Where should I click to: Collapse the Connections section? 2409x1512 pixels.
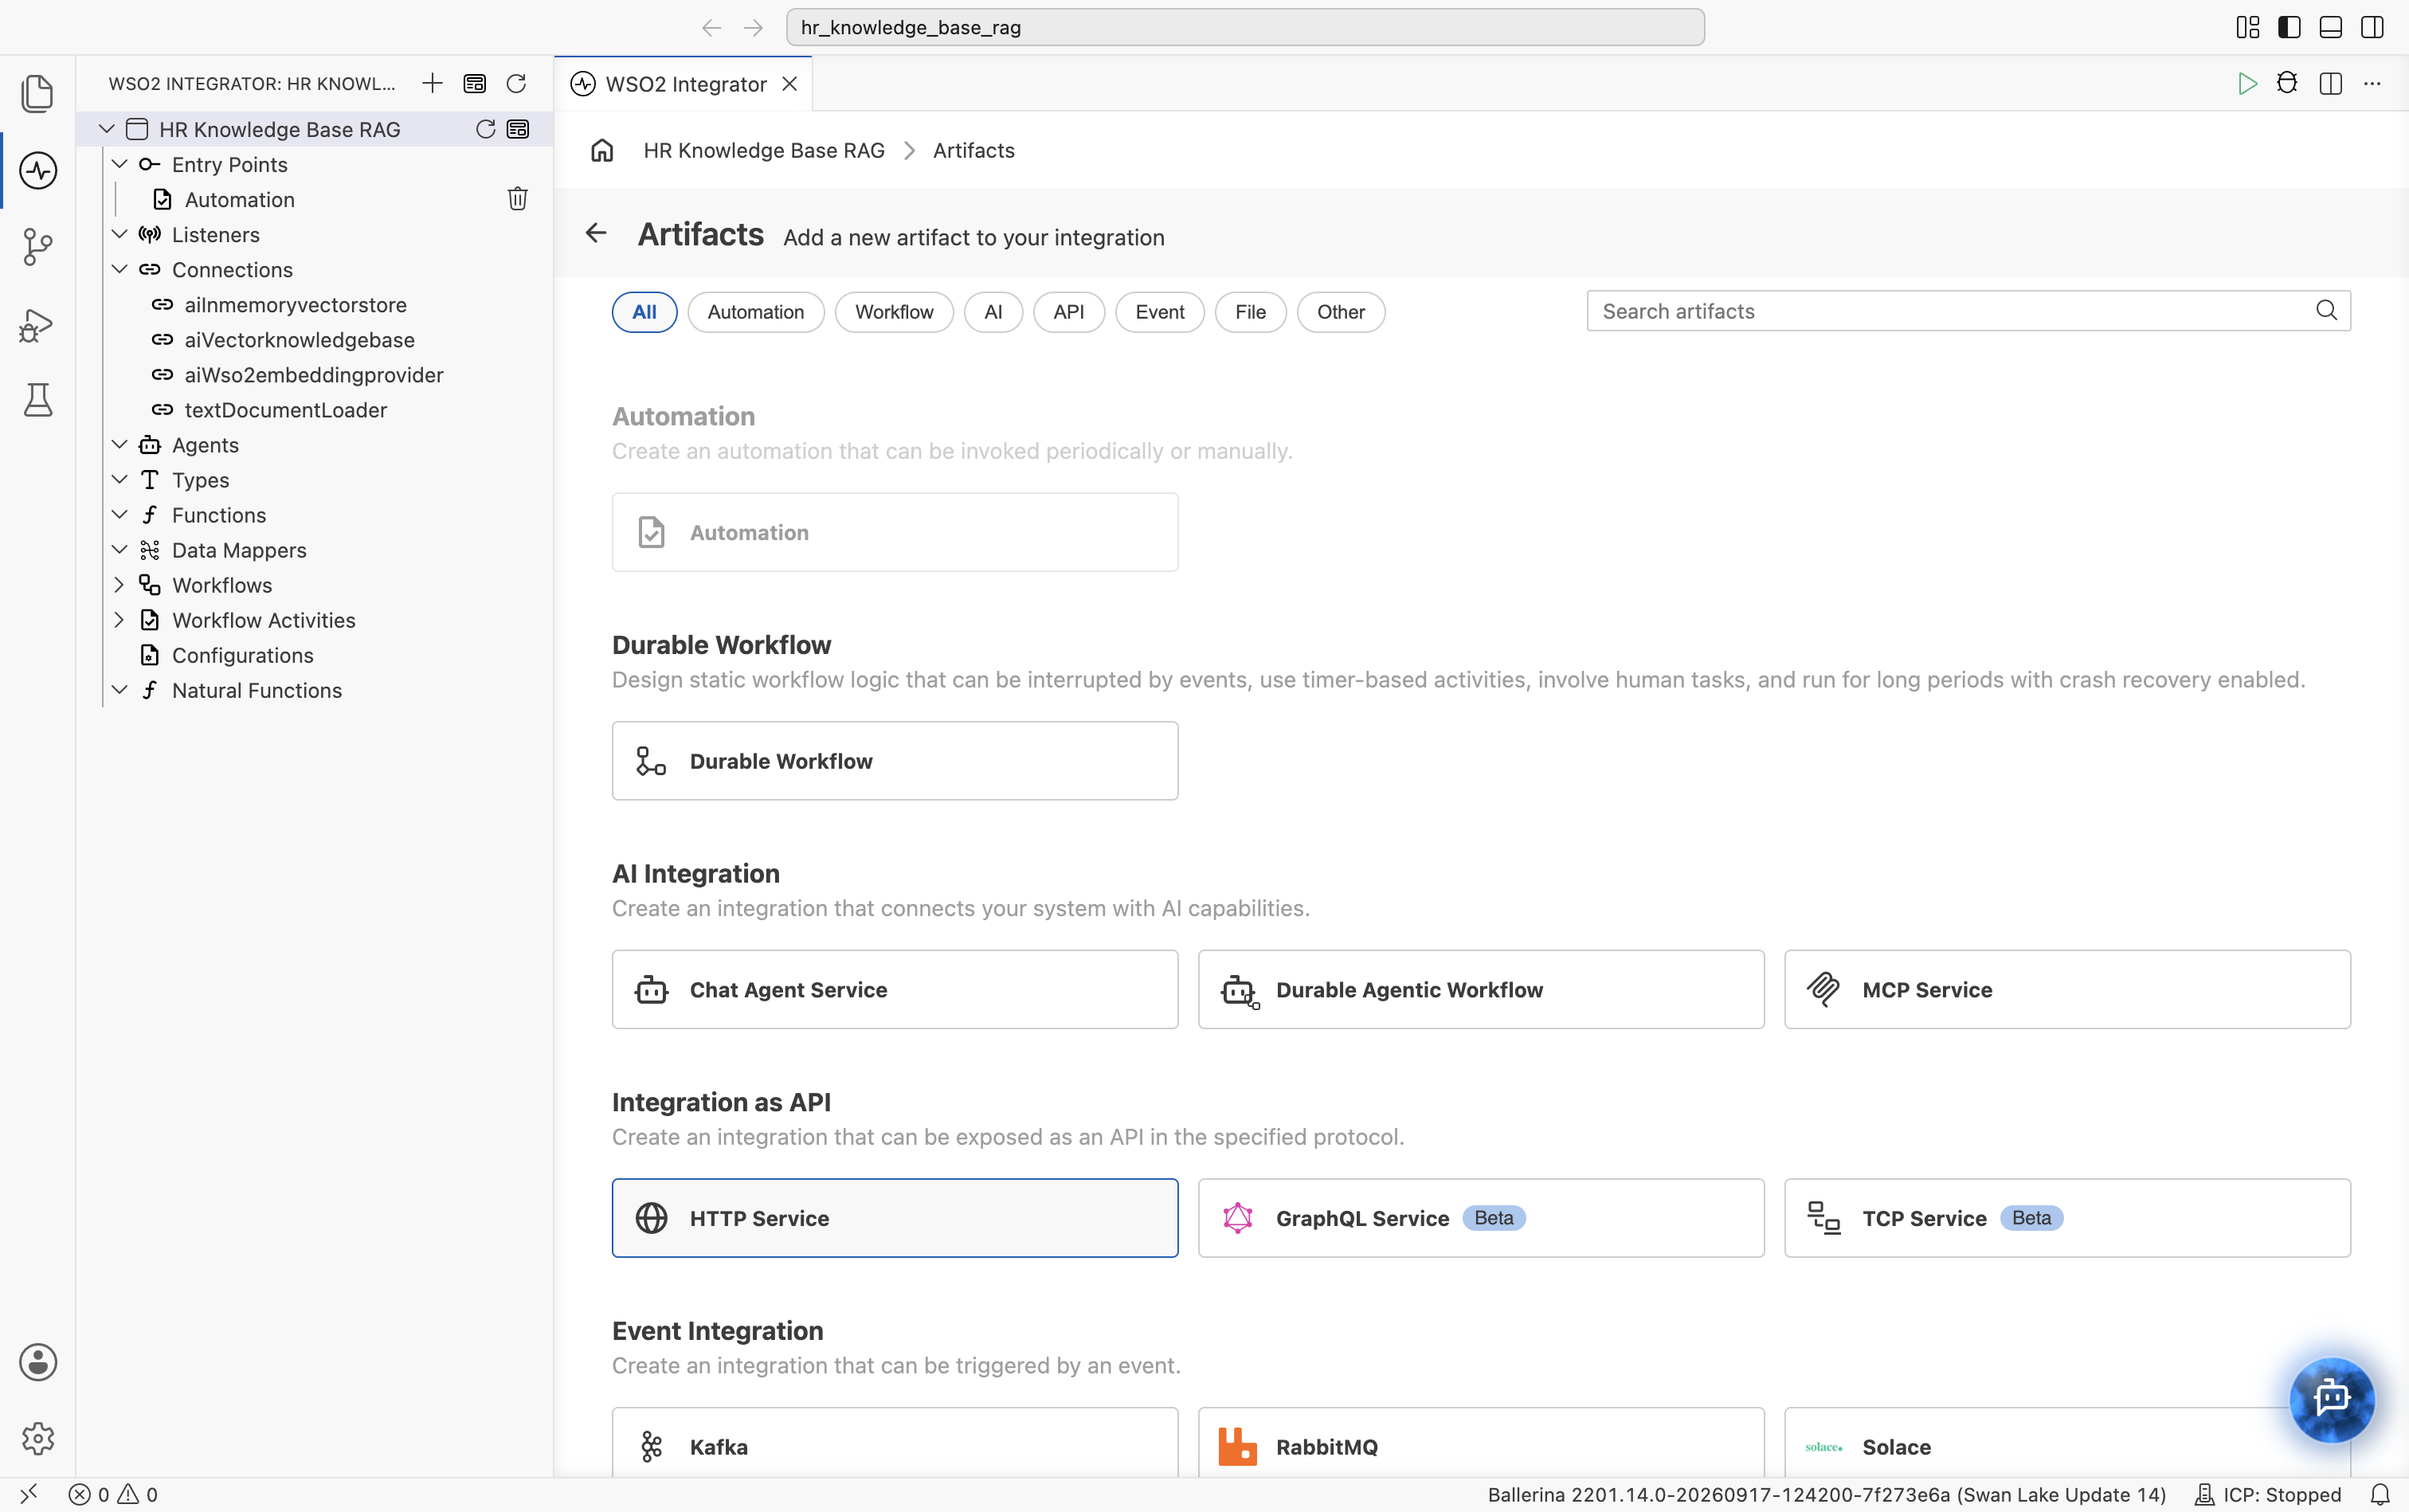[119, 269]
